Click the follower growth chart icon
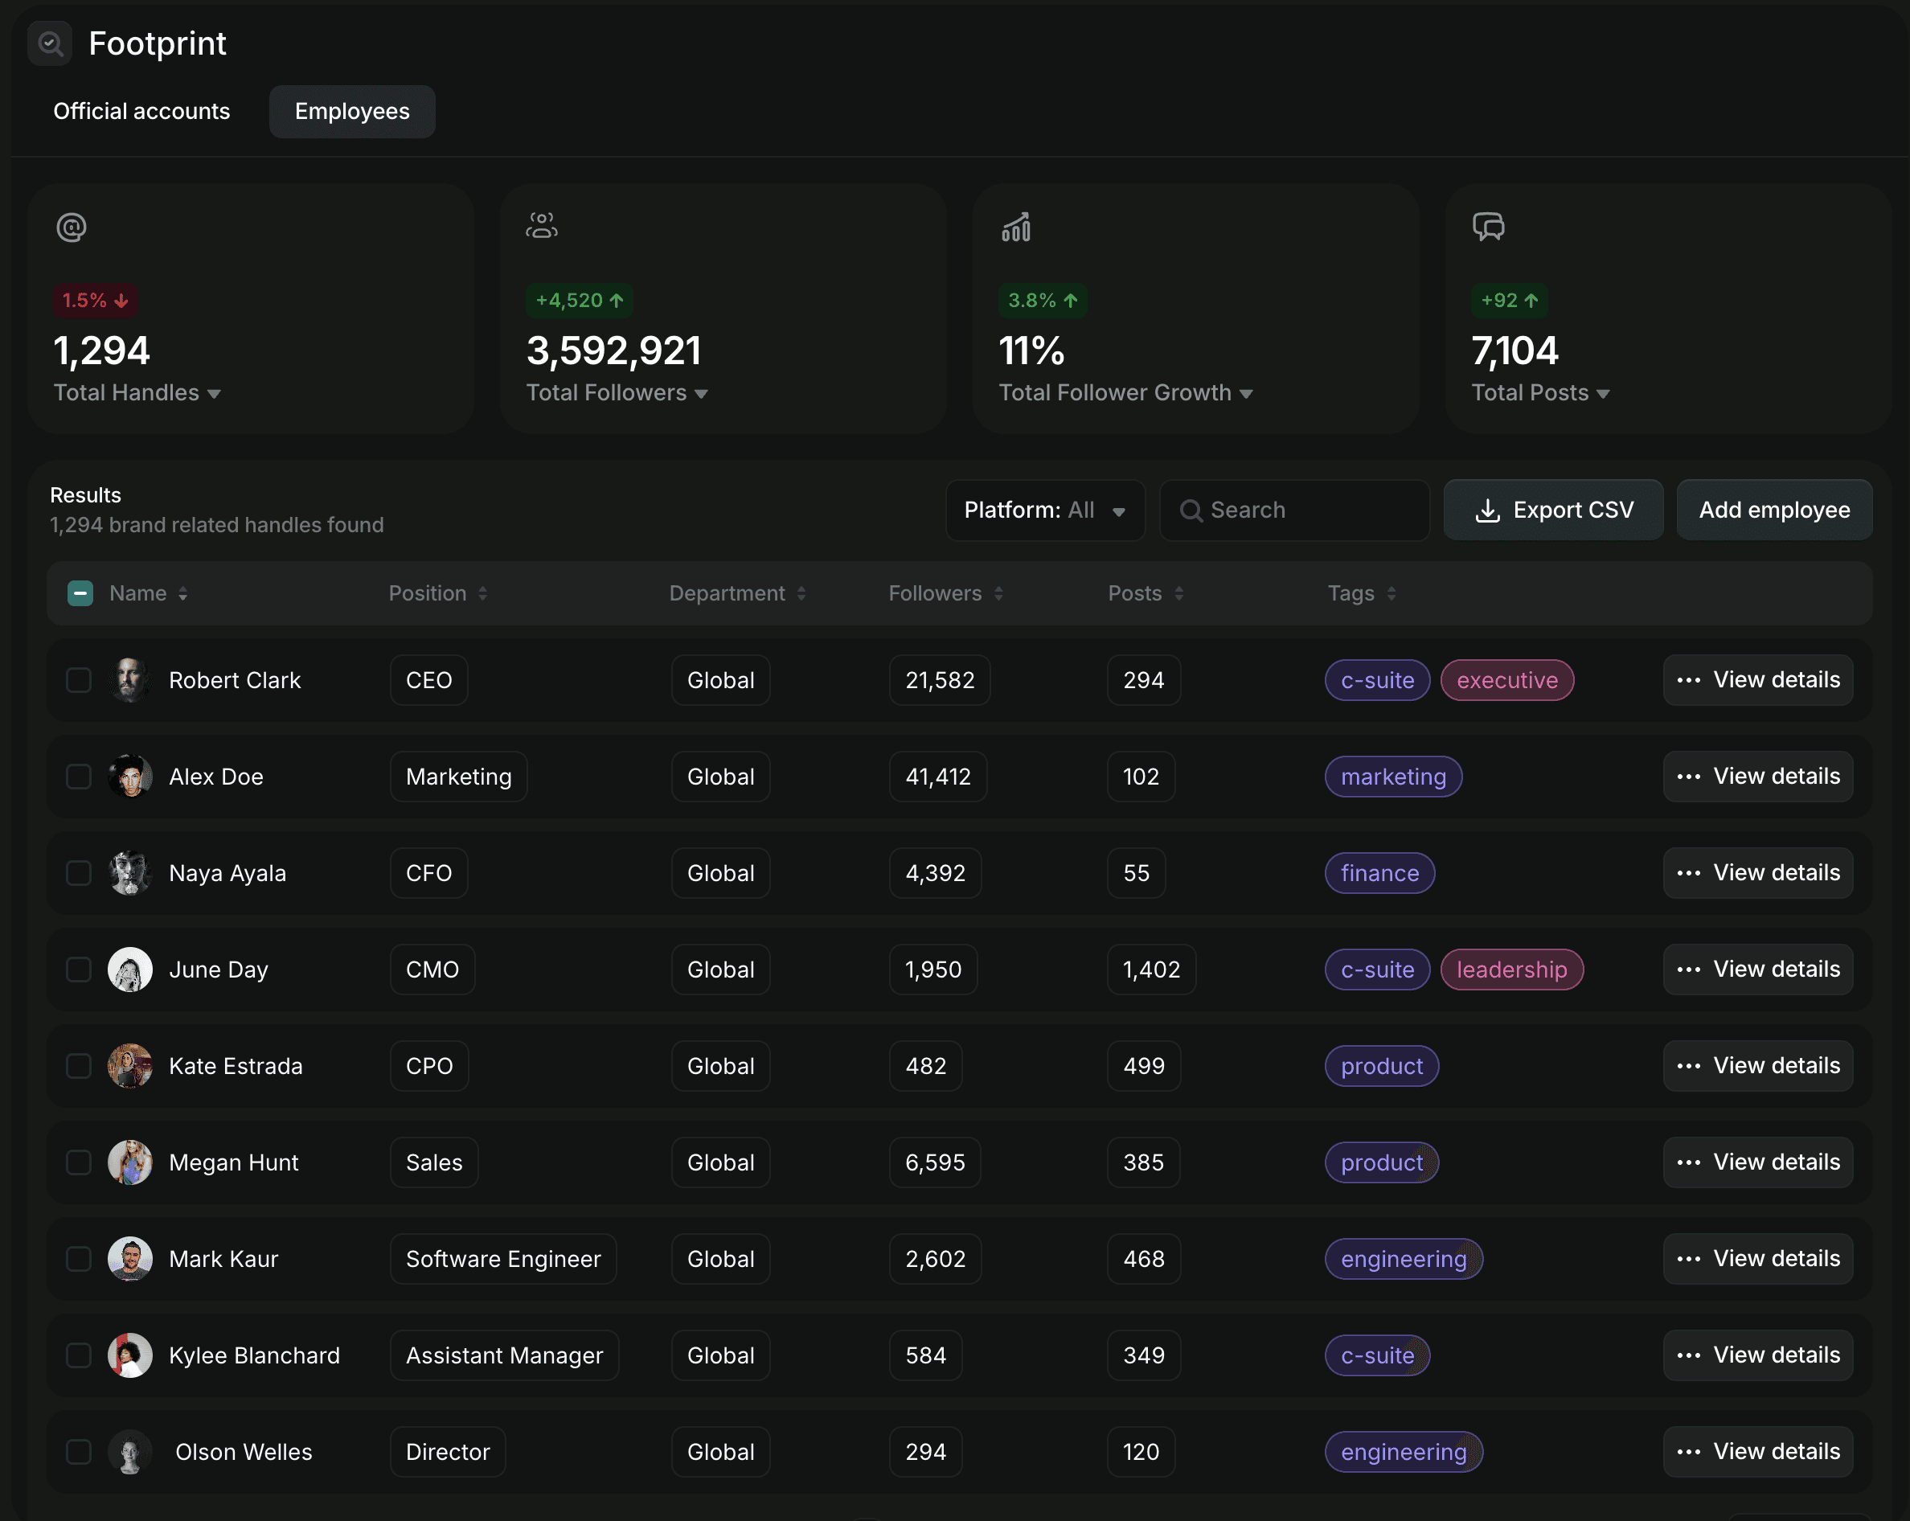Image resolution: width=1910 pixels, height=1521 pixels. pos(1015,228)
